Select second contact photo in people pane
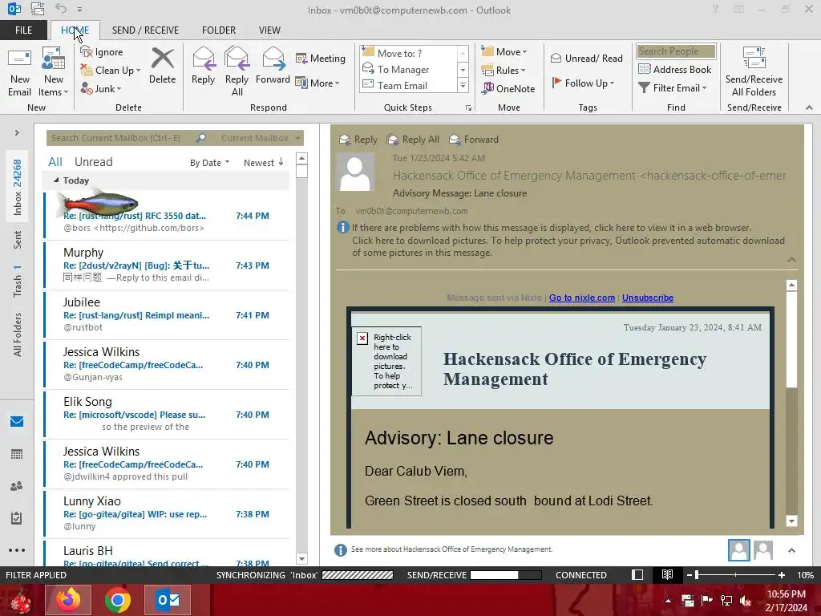 coord(763,550)
